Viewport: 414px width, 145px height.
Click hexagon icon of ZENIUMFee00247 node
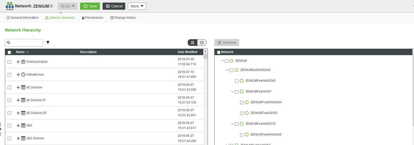[x=242, y=91]
